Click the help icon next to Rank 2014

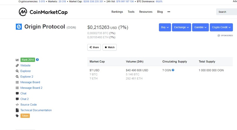pos(37,60)
